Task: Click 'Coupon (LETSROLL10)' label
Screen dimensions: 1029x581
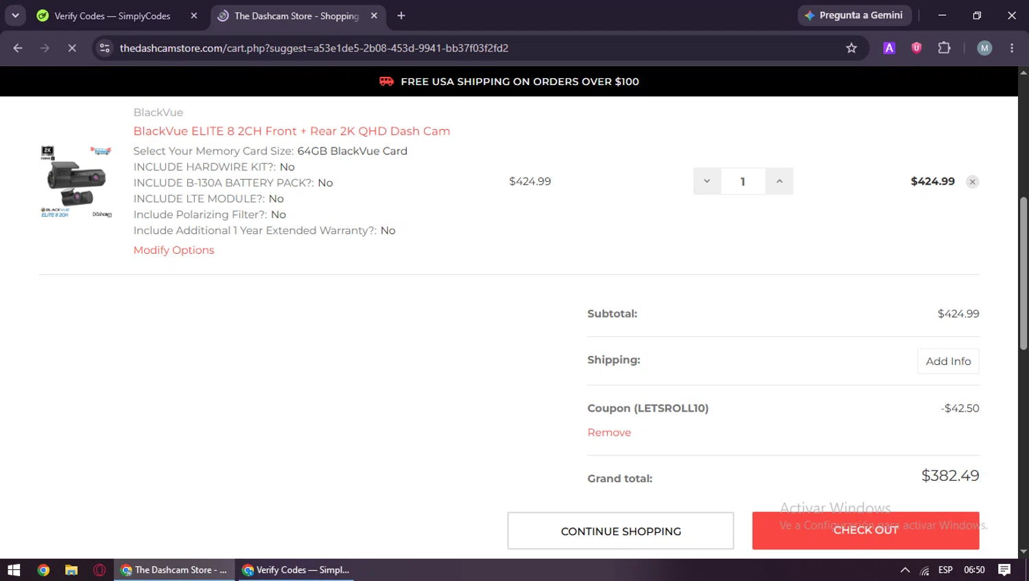Action: point(648,408)
